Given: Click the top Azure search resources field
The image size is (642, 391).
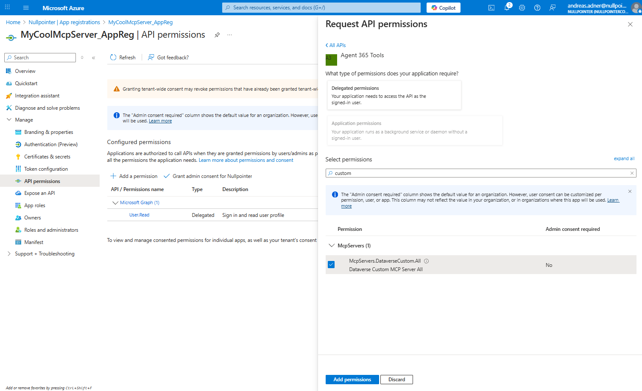Looking at the screenshot, I should click(x=321, y=8).
